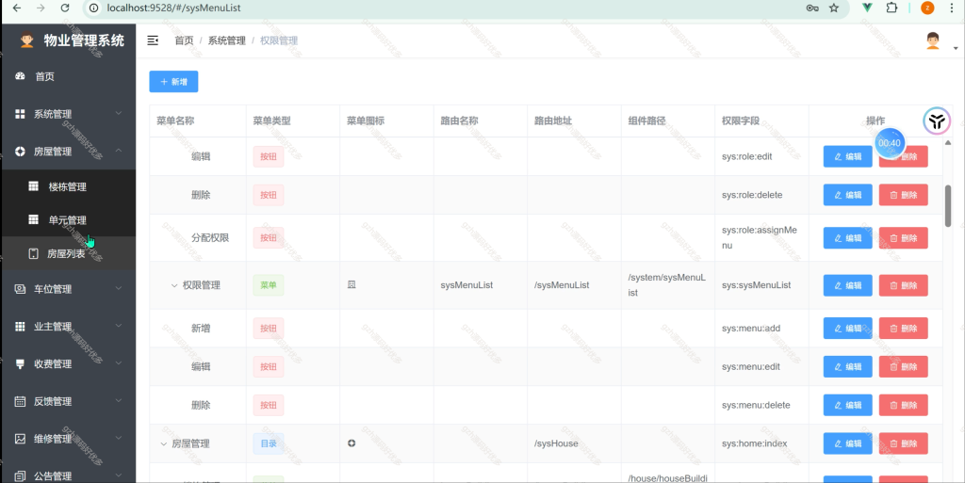This screenshot has height=483, width=965.
Task: Collapse sidebar with hamburger icon
Action: [153, 40]
